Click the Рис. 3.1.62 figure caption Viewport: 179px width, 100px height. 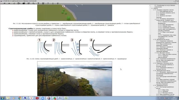[76, 24]
